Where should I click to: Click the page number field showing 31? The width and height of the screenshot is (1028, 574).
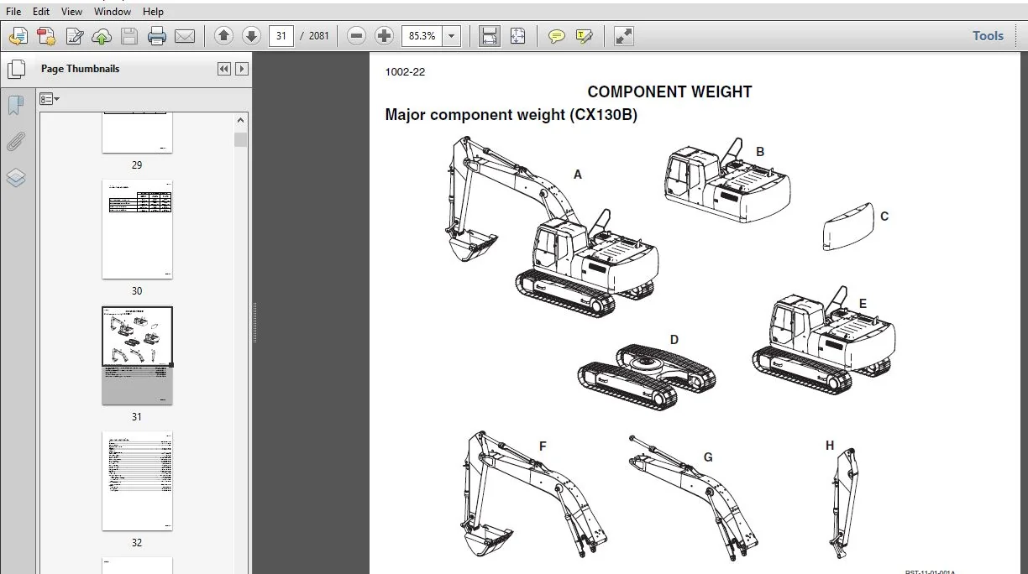(x=281, y=35)
